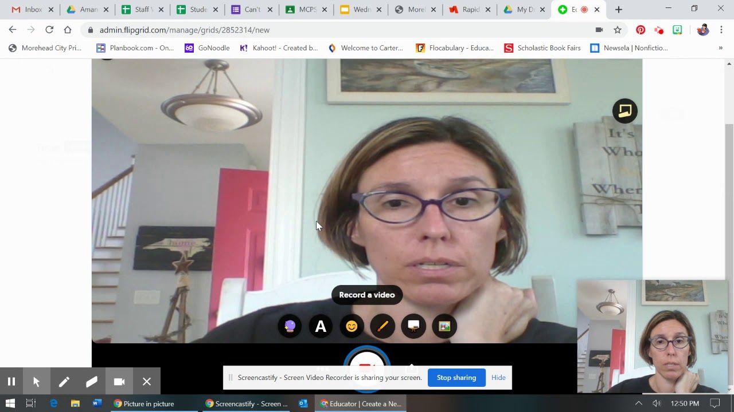
Task: Open Windows Start menu
Action: (10, 403)
